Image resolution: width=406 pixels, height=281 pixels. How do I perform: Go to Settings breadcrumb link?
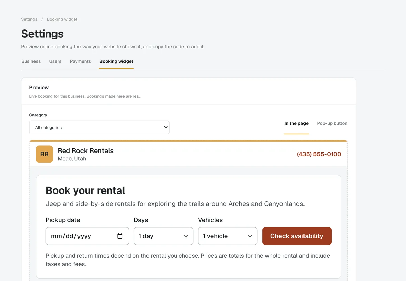click(x=29, y=19)
